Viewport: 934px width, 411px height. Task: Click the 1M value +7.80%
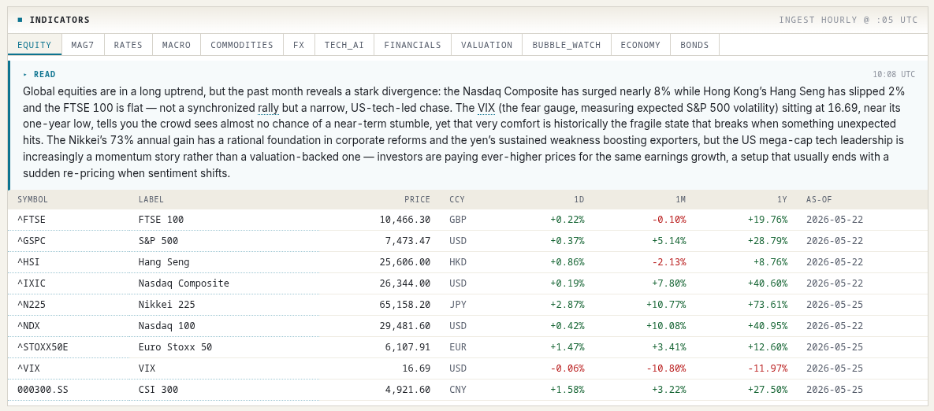pyautogui.click(x=669, y=283)
